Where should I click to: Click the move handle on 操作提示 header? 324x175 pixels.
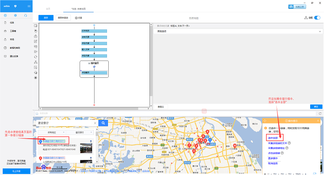click(265, 121)
